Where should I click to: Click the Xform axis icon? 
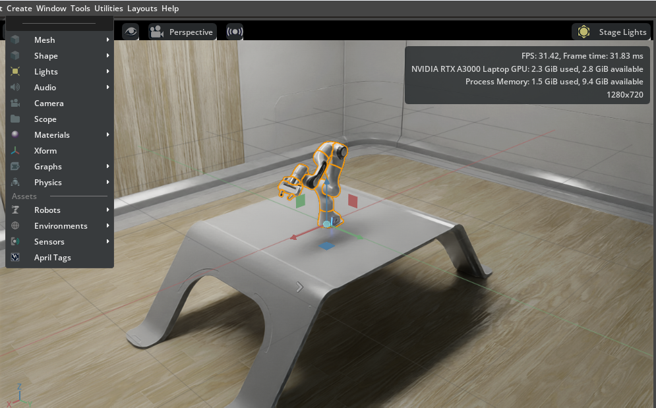pyautogui.click(x=15, y=151)
